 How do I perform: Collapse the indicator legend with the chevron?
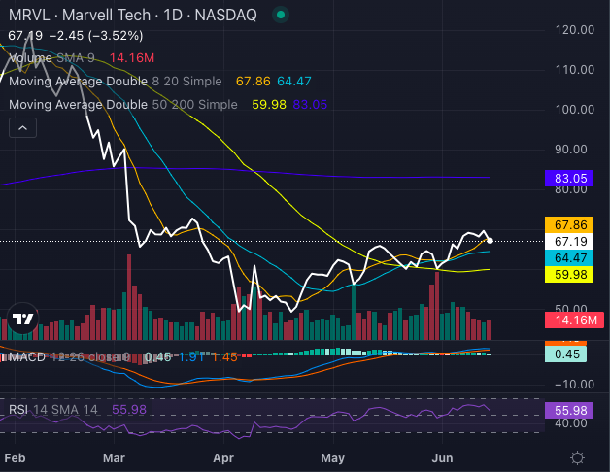click(x=23, y=127)
